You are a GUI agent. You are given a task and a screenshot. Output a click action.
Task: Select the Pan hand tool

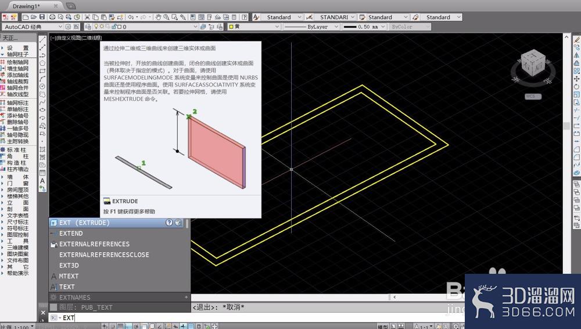tap(158, 17)
